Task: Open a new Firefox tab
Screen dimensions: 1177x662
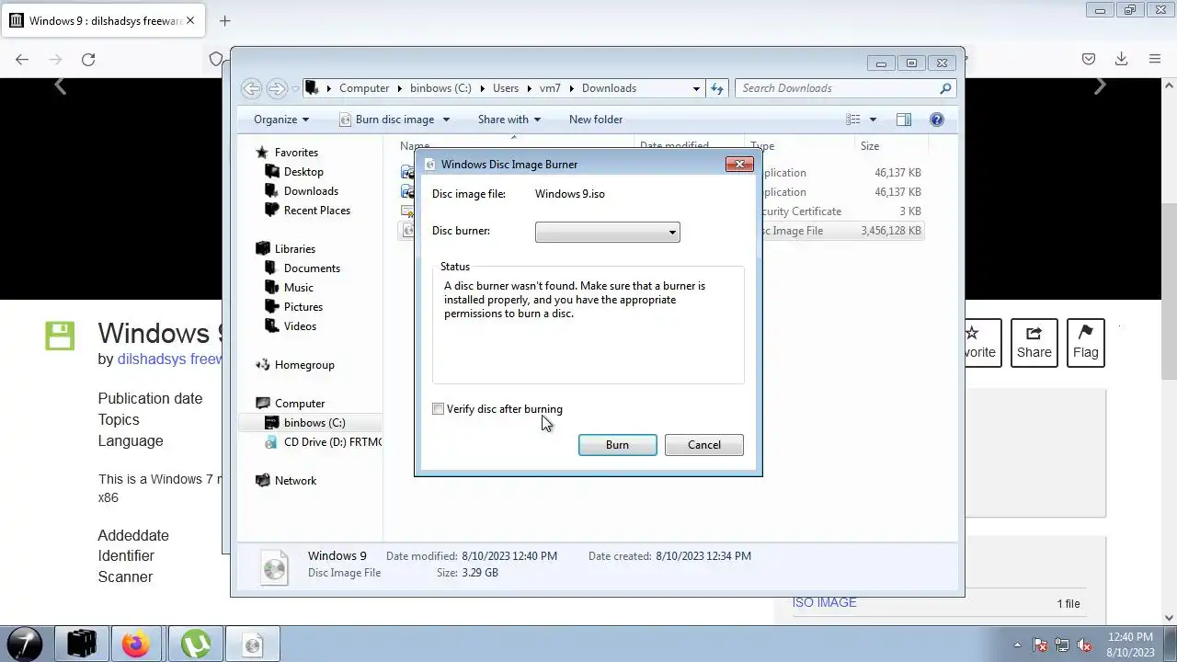Action: (224, 20)
